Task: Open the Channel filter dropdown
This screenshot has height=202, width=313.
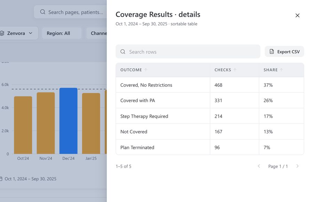Action: (97, 33)
